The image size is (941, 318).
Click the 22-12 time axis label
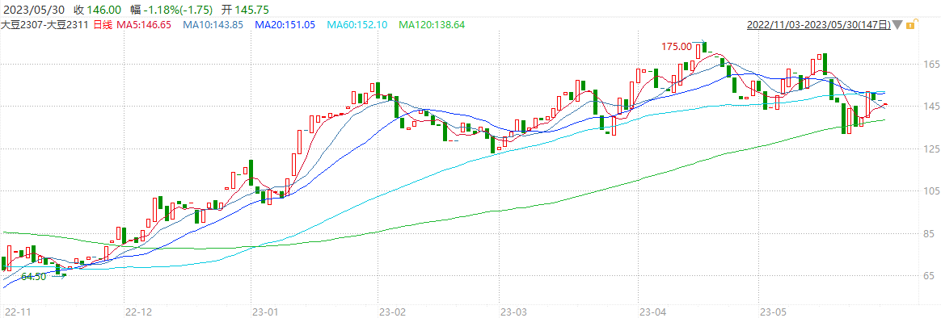(139, 312)
